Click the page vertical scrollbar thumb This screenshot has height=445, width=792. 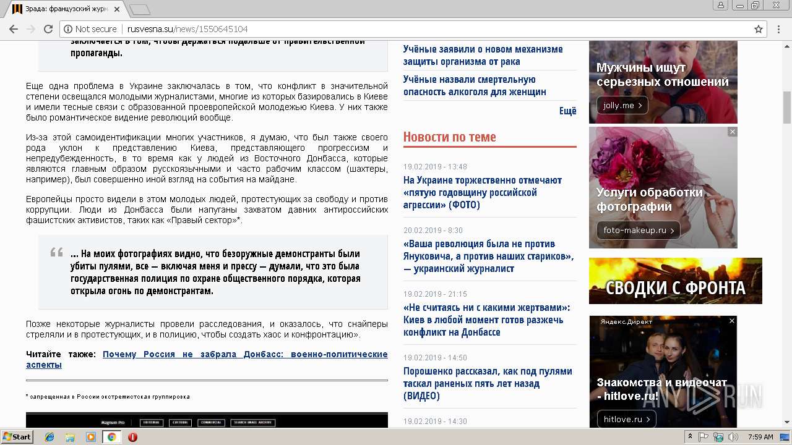787,107
